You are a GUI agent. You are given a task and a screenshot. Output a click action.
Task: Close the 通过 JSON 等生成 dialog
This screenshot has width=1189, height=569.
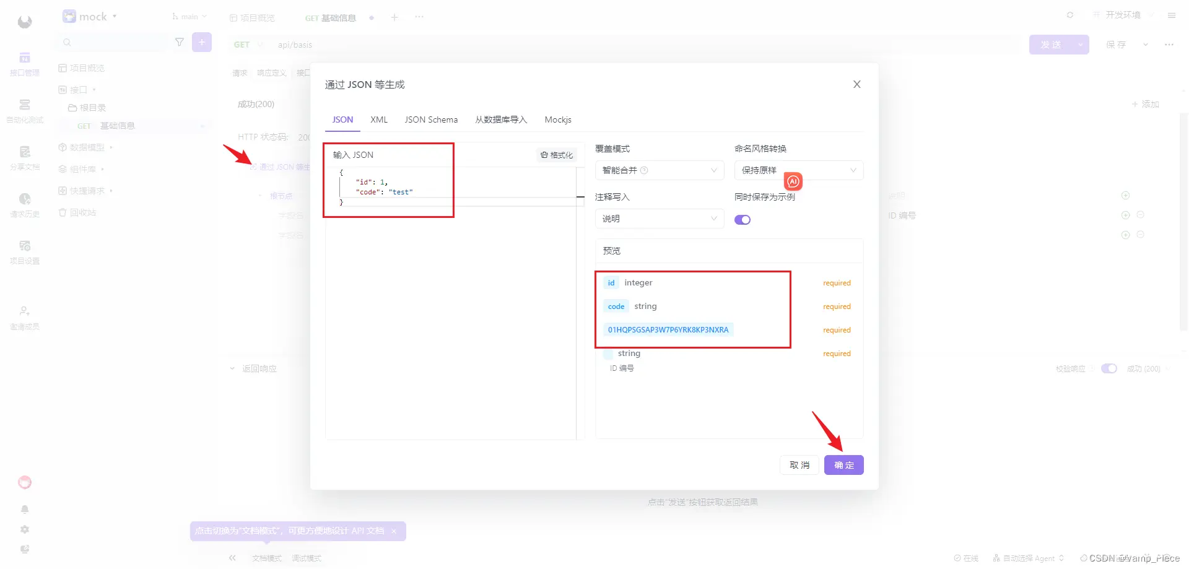click(857, 84)
